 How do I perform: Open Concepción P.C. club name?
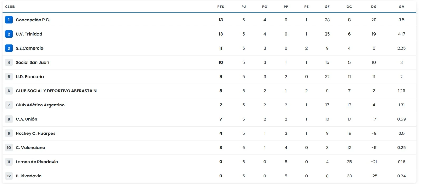click(33, 20)
